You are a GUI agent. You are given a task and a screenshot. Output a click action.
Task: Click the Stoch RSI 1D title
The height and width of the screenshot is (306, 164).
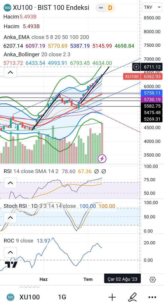[40, 206]
